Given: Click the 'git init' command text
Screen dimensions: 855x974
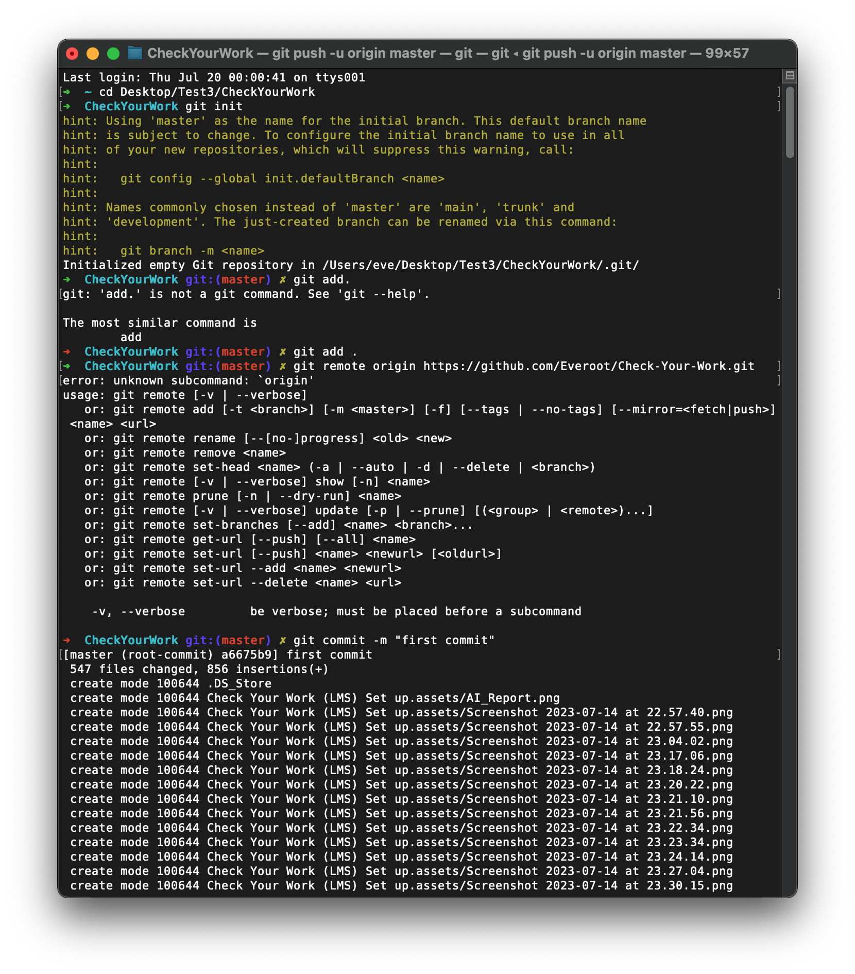Looking at the screenshot, I should [x=214, y=107].
